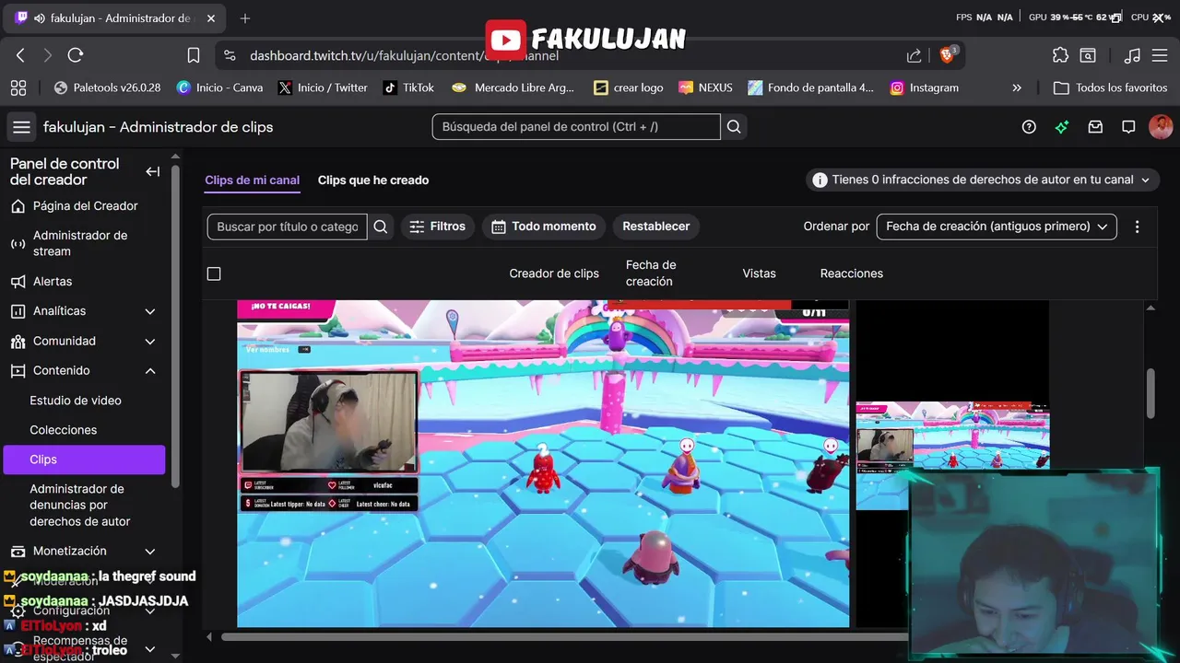Reload the page with the refresh icon
The width and height of the screenshot is (1180, 663).
[76, 55]
